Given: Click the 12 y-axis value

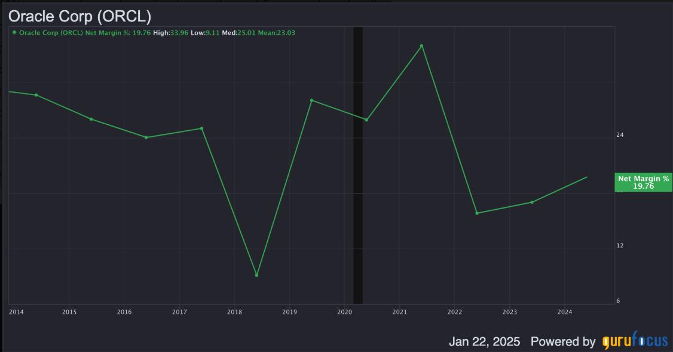Looking at the screenshot, I should [x=620, y=246].
